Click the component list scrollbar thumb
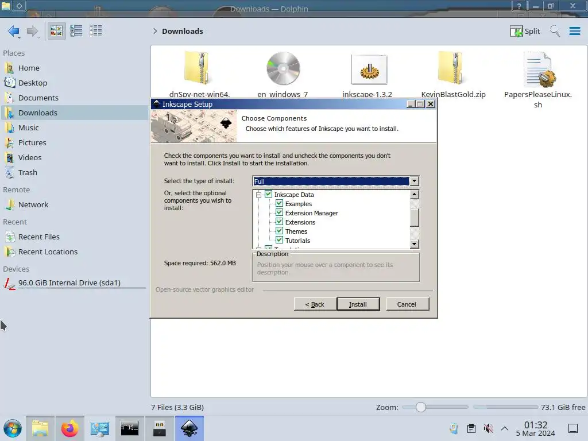588x441 pixels. point(415,218)
